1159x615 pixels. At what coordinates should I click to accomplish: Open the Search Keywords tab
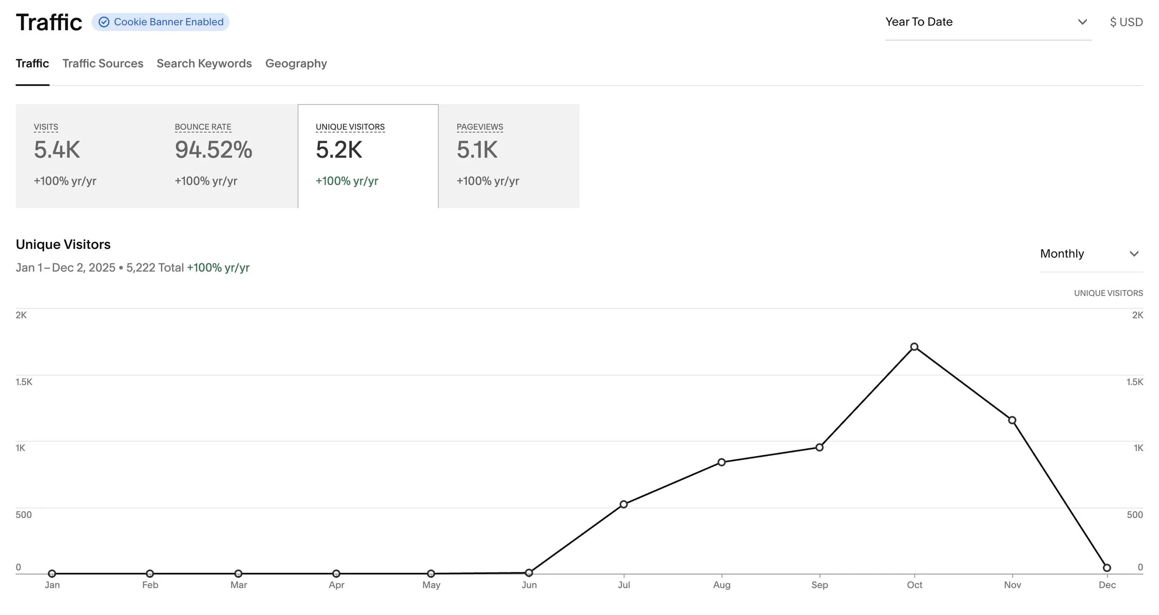click(x=204, y=63)
